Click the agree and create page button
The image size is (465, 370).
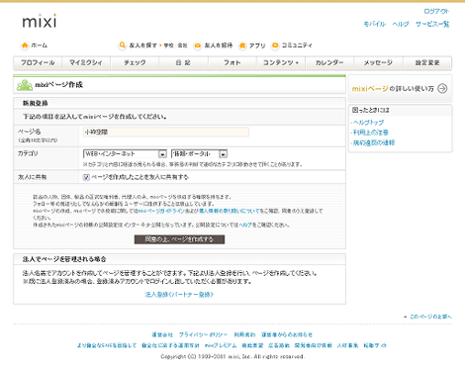coord(179,239)
